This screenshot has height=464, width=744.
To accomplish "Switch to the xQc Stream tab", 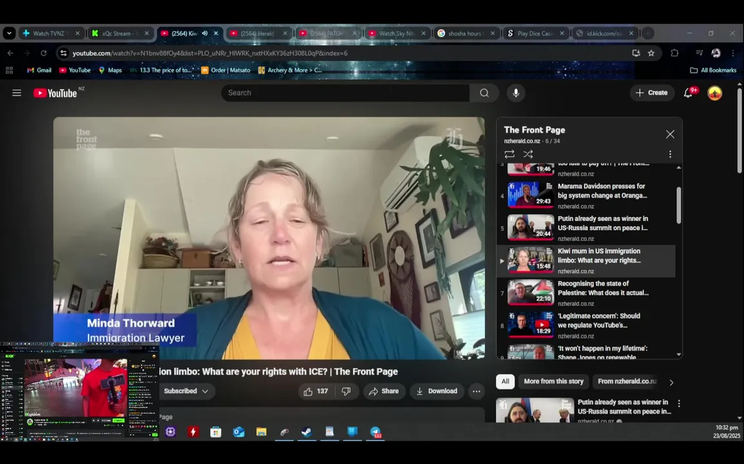I will coord(121,34).
